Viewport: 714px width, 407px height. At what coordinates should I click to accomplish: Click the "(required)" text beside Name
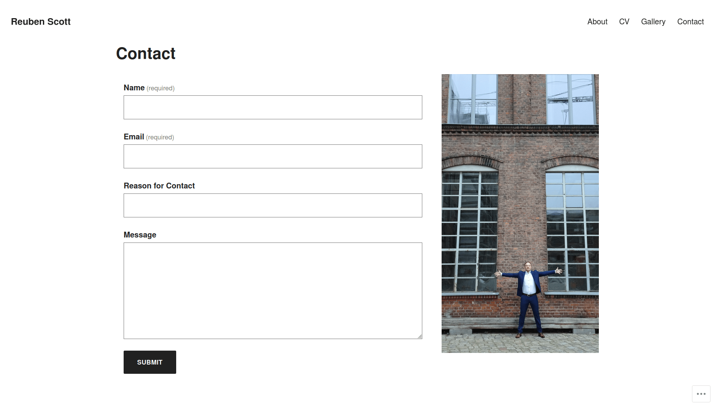(x=160, y=88)
